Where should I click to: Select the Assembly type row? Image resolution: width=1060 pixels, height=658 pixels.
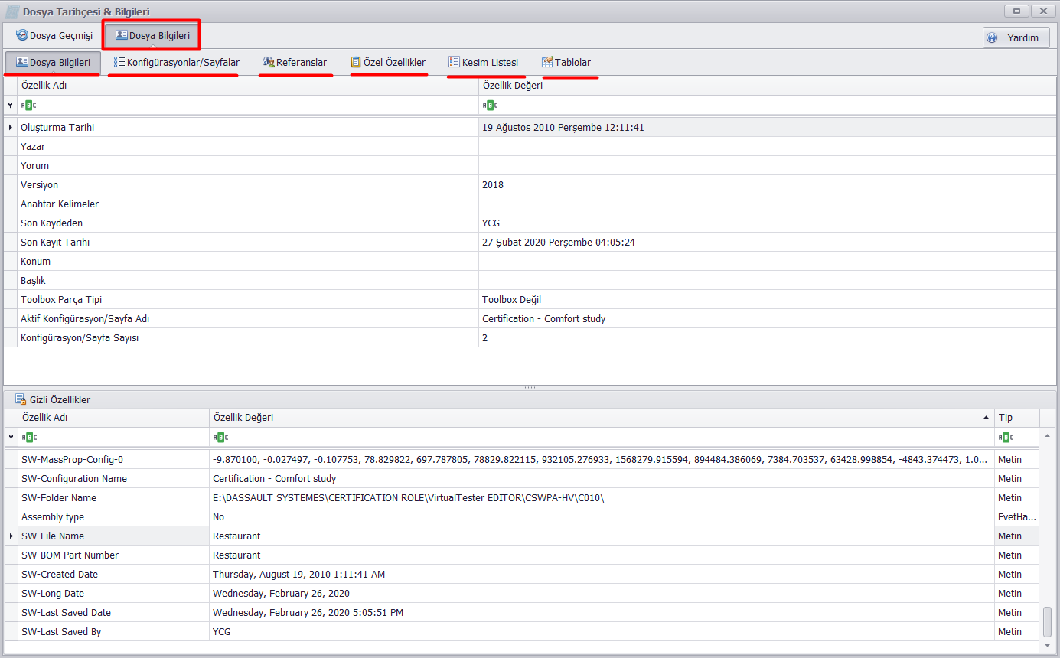click(522, 517)
